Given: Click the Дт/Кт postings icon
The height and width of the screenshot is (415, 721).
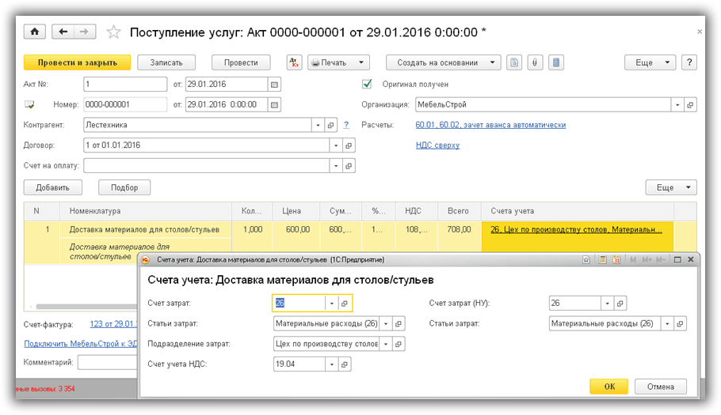Looking at the screenshot, I should tap(294, 62).
